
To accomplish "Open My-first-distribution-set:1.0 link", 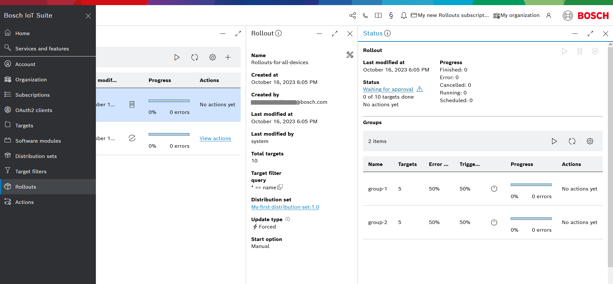I will point(285,207).
